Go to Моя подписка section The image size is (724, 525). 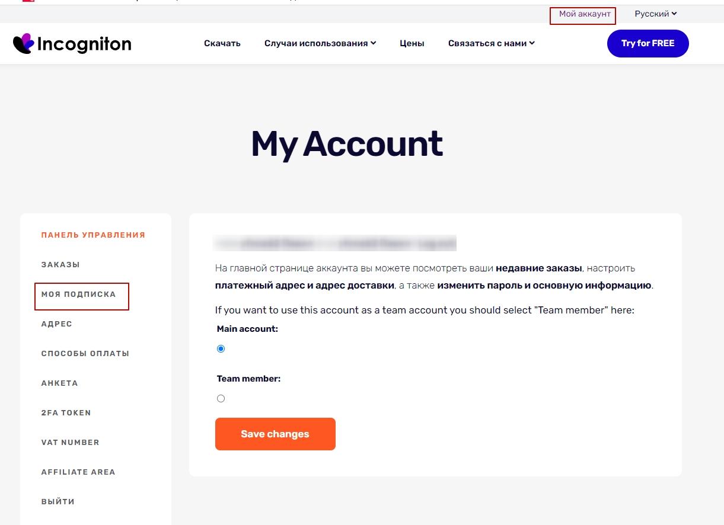coord(79,294)
